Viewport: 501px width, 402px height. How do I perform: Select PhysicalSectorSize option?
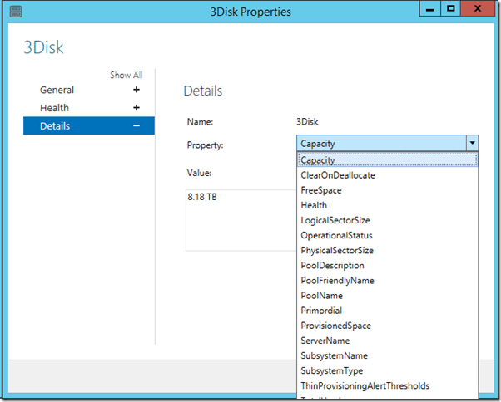pos(337,250)
